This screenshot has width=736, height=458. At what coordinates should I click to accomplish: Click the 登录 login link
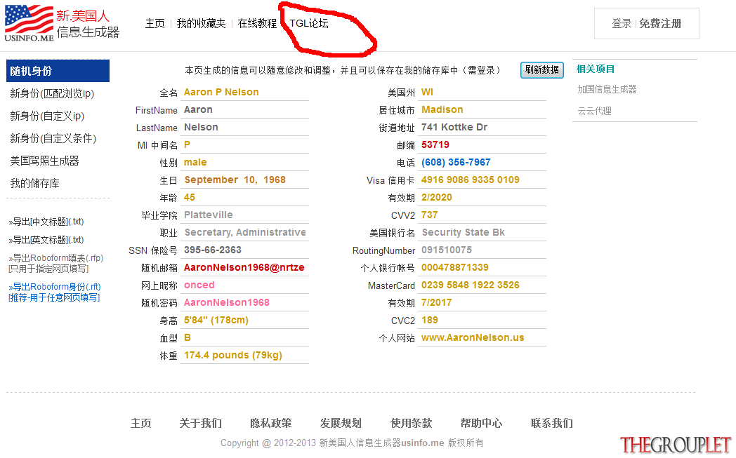point(622,23)
